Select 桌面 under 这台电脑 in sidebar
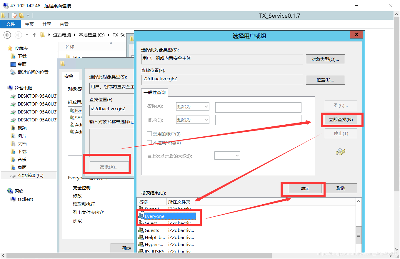This screenshot has width=400, height=259. (22, 167)
